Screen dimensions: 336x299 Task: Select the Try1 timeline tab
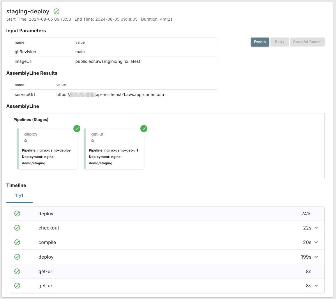click(x=19, y=196)
